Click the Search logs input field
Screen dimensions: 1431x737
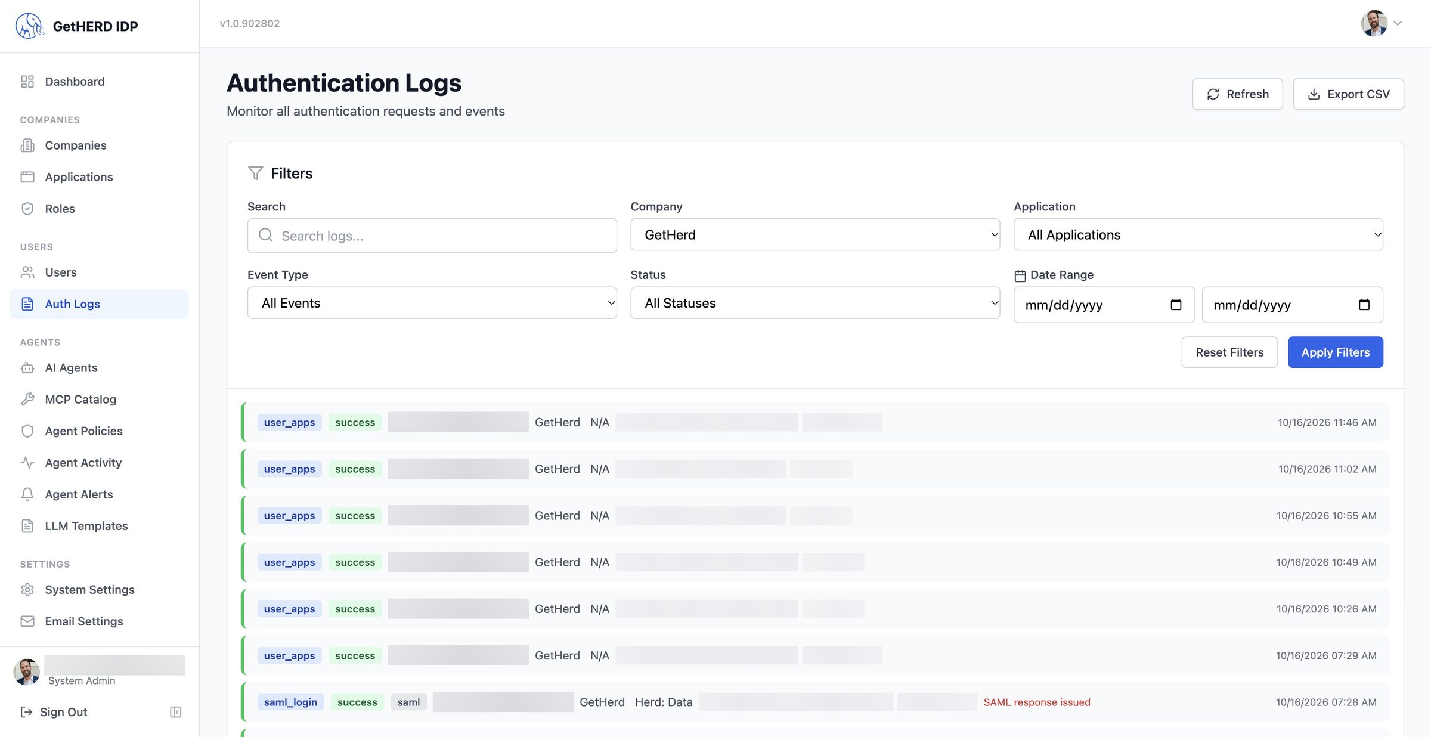(432, 236)
